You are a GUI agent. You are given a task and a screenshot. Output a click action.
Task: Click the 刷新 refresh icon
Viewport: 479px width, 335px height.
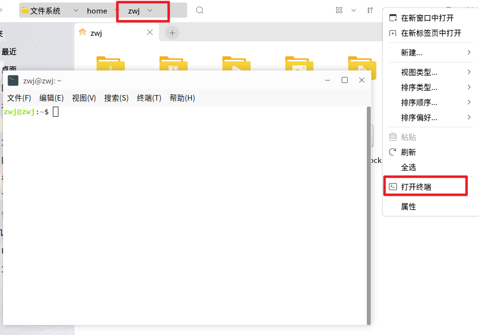(x=393, y=152)
